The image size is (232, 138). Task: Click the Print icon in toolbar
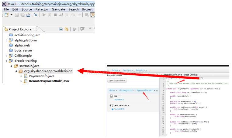click(x=28, y=15)
